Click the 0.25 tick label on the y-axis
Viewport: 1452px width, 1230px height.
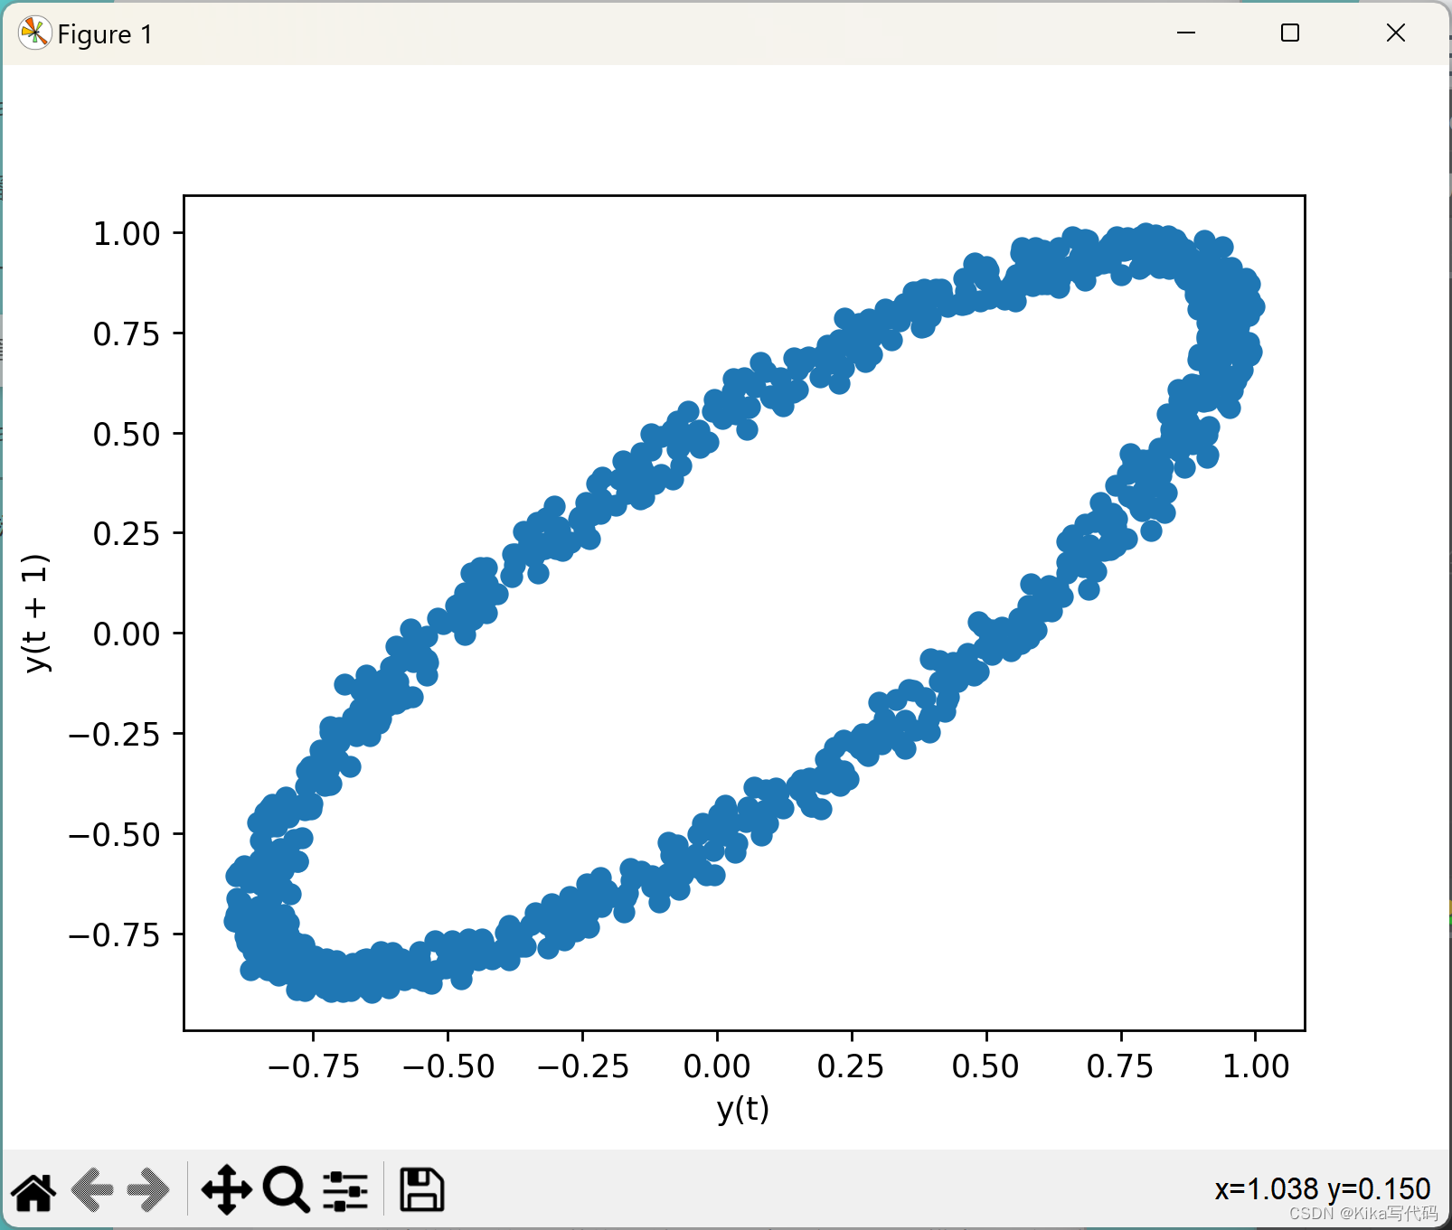click(127, 534)
